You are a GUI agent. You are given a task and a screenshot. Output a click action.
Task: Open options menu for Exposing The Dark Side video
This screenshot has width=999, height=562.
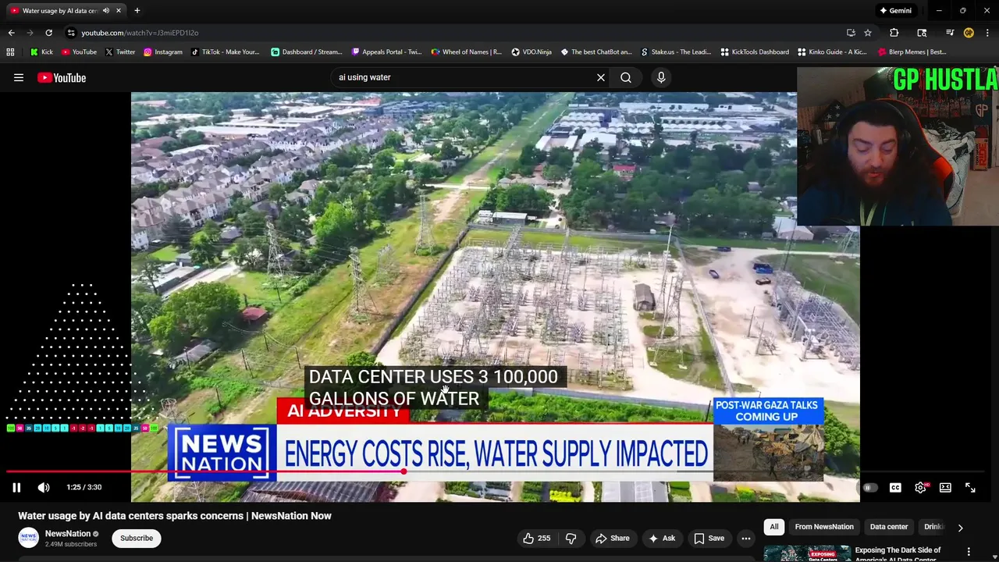coord(969,551)
